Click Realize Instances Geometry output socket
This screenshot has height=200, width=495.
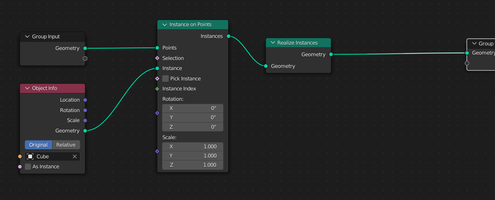331,54
